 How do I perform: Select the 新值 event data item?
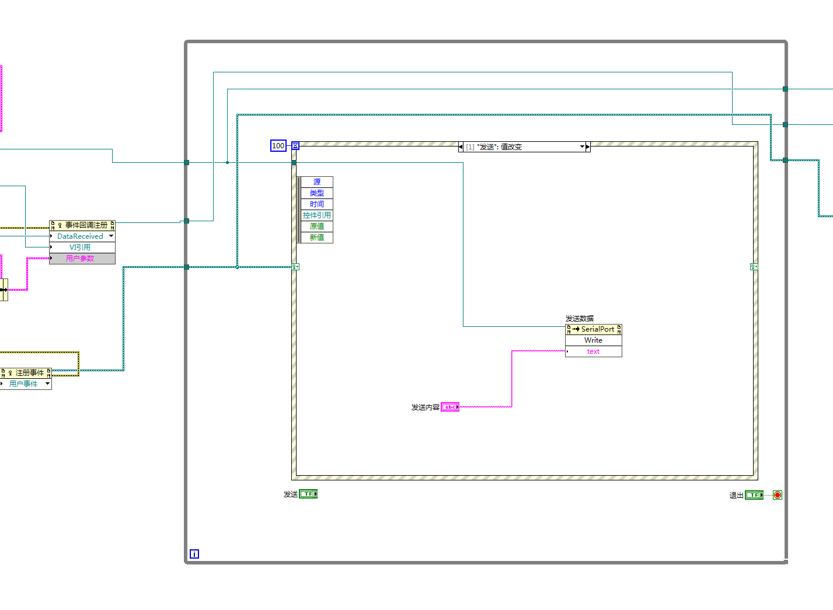[317, 238]
